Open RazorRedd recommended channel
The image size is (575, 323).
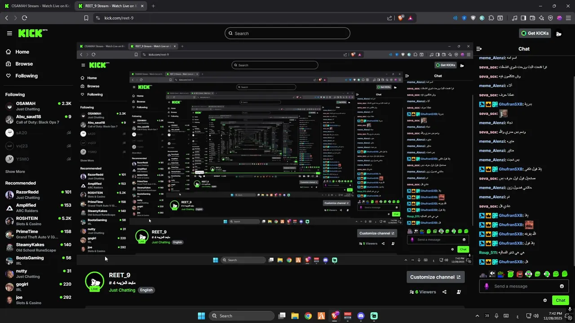38,195
